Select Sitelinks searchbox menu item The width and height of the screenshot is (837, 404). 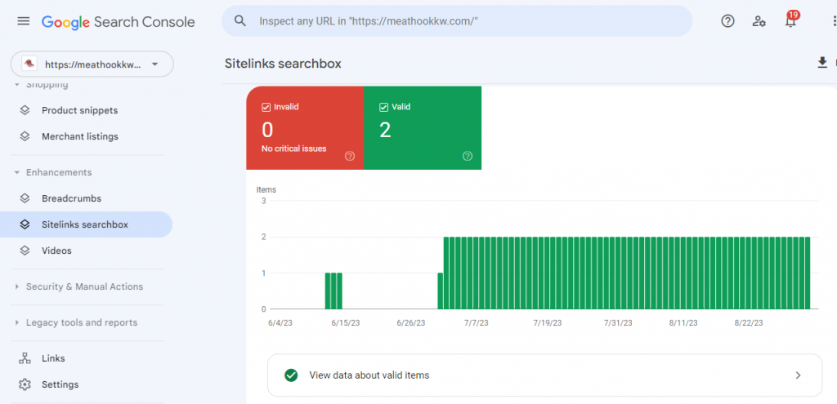tap(86, 224)
